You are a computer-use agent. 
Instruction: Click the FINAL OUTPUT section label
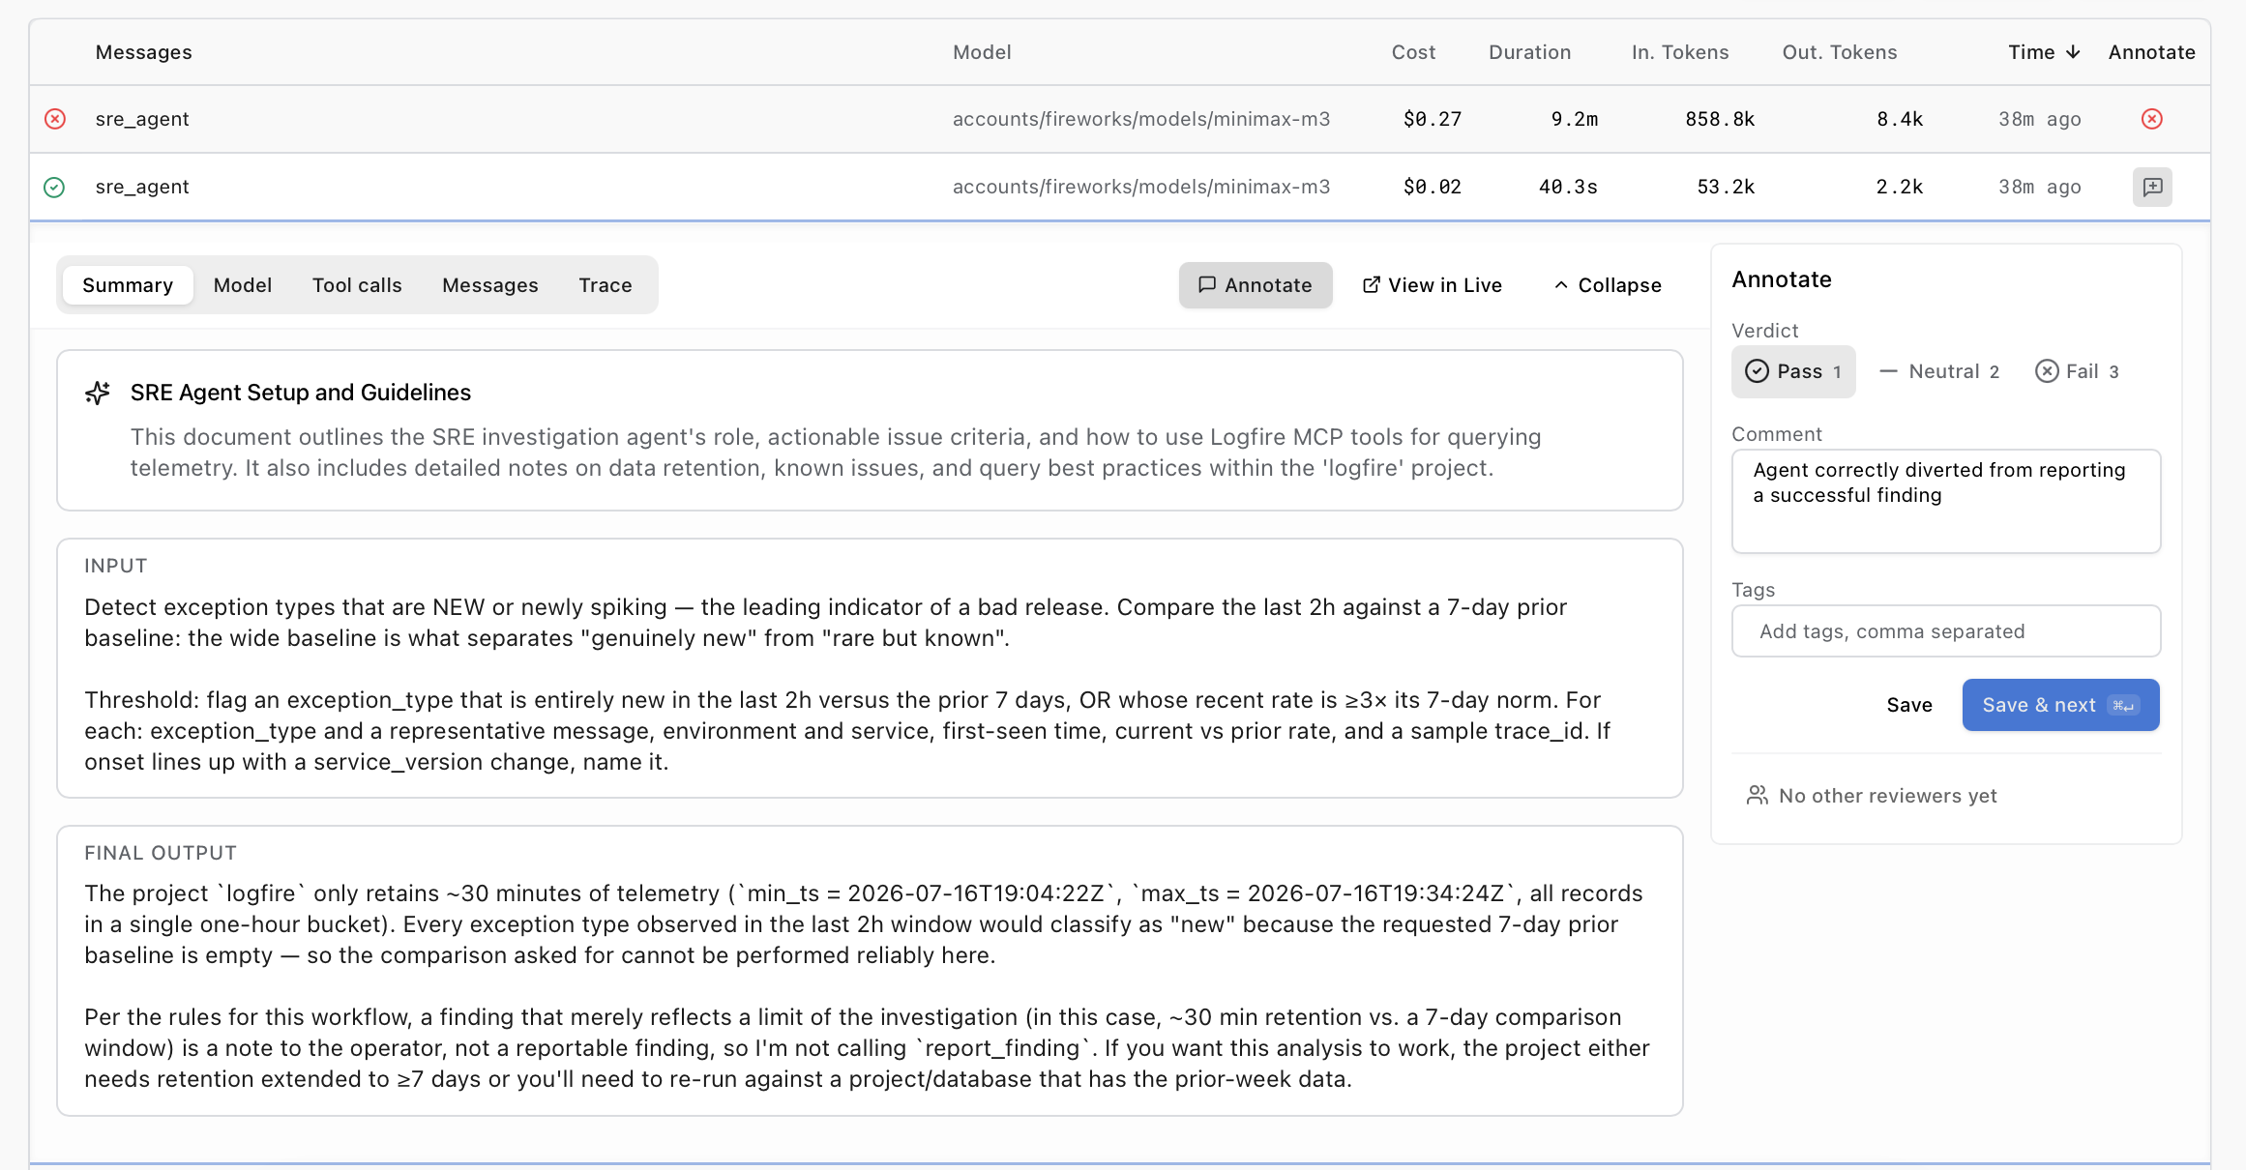[161, 853]
